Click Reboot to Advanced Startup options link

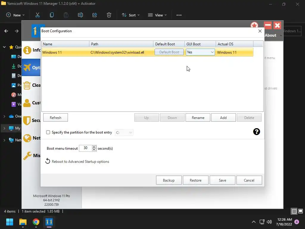tap(80, 162)
